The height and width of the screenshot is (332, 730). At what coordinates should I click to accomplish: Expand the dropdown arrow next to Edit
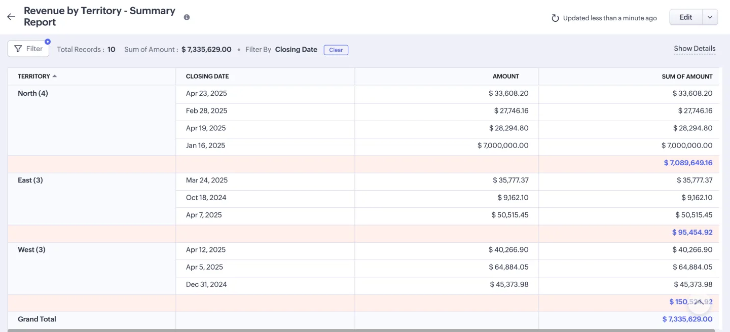pos(710,17)
